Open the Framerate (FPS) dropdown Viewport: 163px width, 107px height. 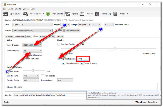tap(32, 51)
